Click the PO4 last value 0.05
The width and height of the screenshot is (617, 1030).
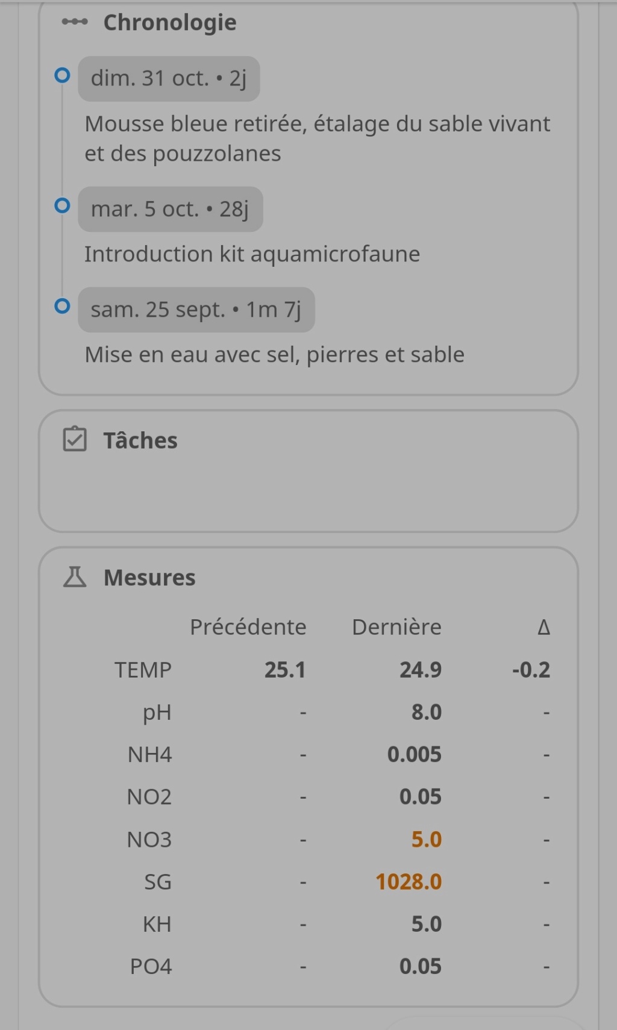coord(421,966)
